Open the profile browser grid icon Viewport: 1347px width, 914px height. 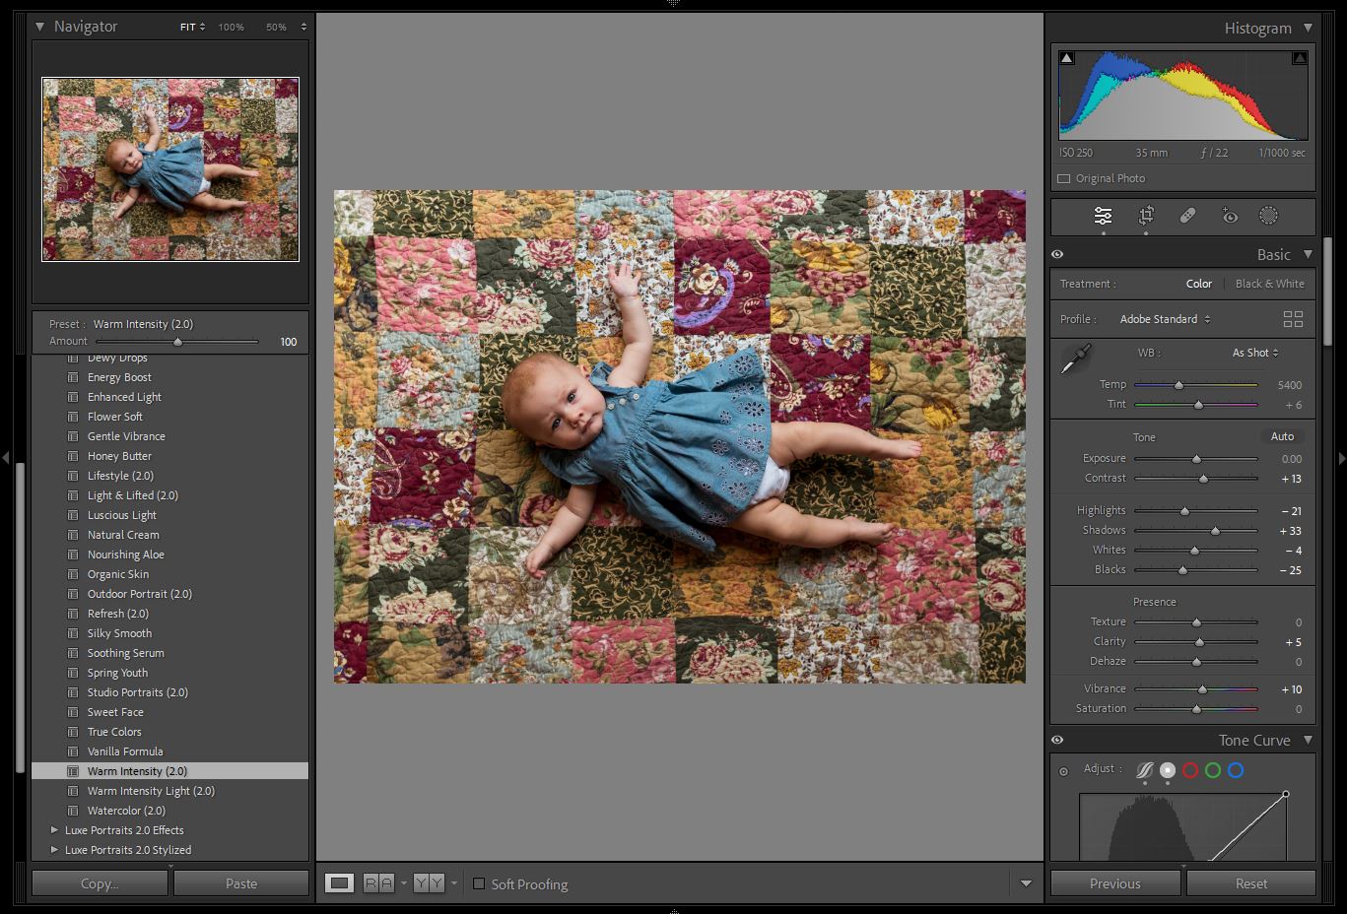(1293, 319)
